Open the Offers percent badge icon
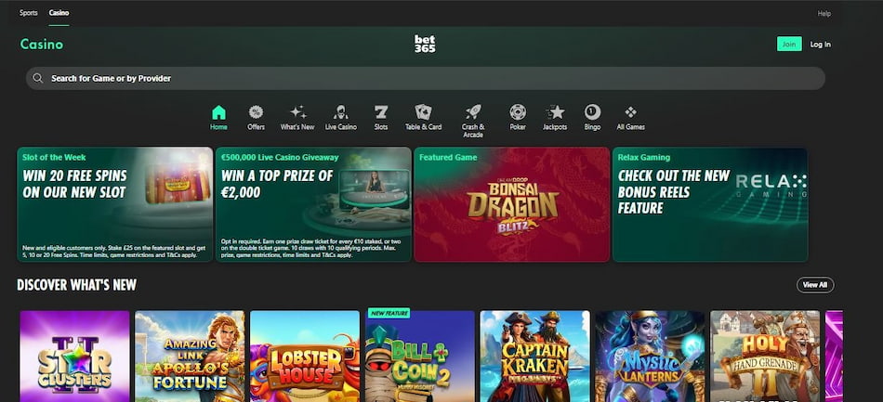 [256, 112]
